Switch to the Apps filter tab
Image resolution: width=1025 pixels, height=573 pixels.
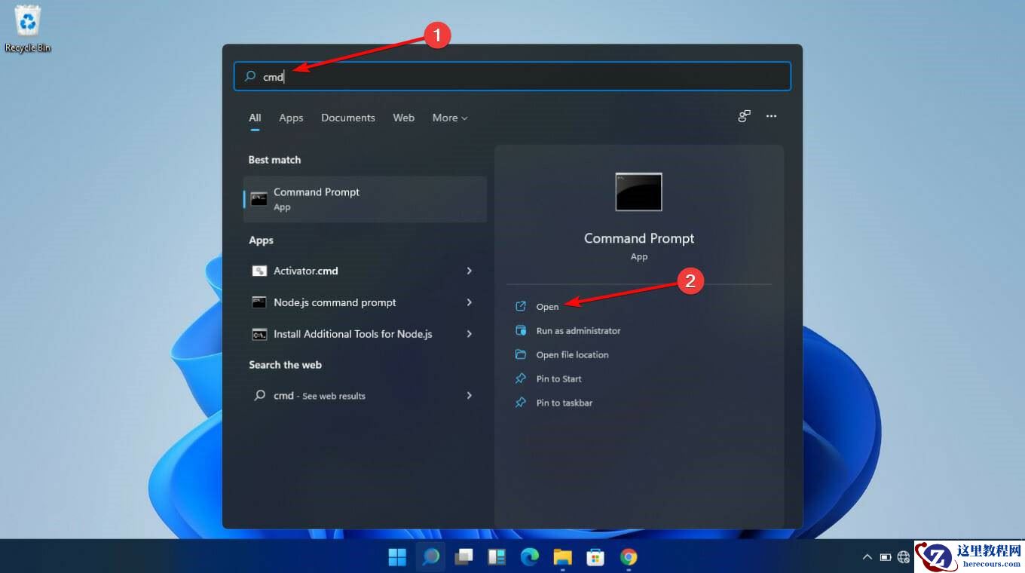click(x=291, y=118)
